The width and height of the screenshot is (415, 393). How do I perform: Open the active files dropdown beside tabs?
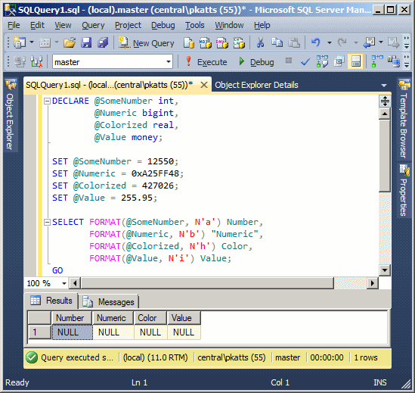[x=384, y=86]
